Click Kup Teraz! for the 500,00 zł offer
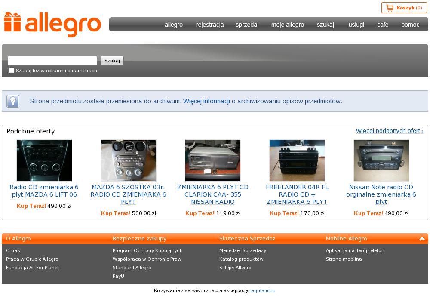 coord(116,213)
